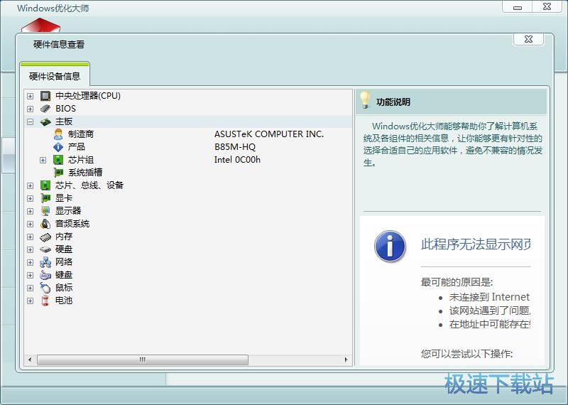Select the 主板 row label

(x=64, y=121)
